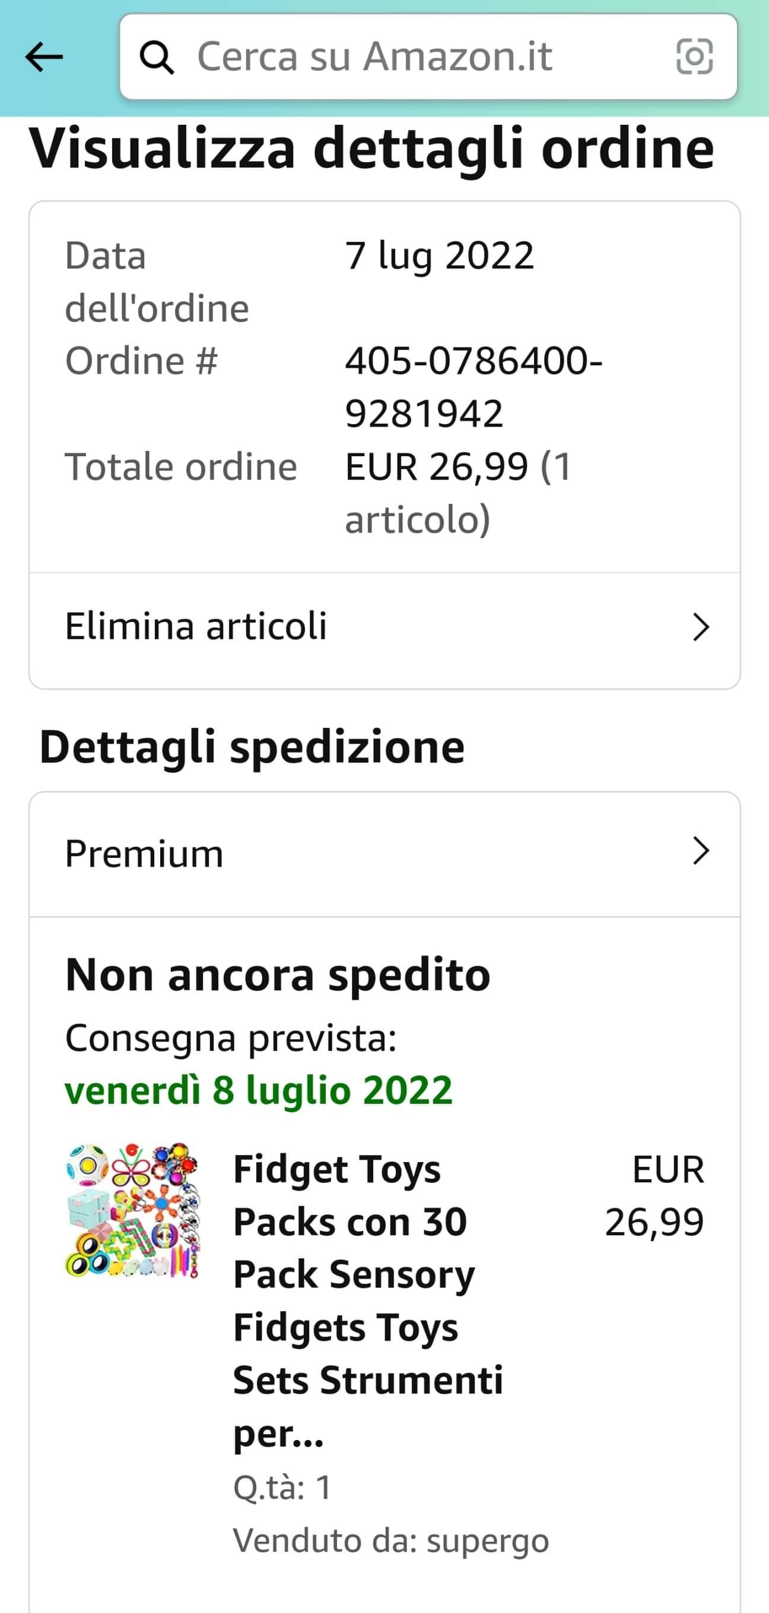Click the 'Q.tà: 1' quantity text
The width and height of the screenshot is (769, 1613).
point(282,1487)
